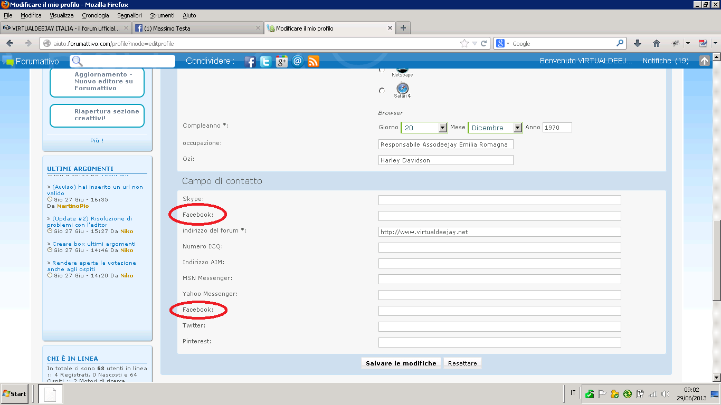Open the RSS feed icon
Image resolution: width=721 pixels, height=405 pixels.
pyautogui.click(x=314, y=62)
